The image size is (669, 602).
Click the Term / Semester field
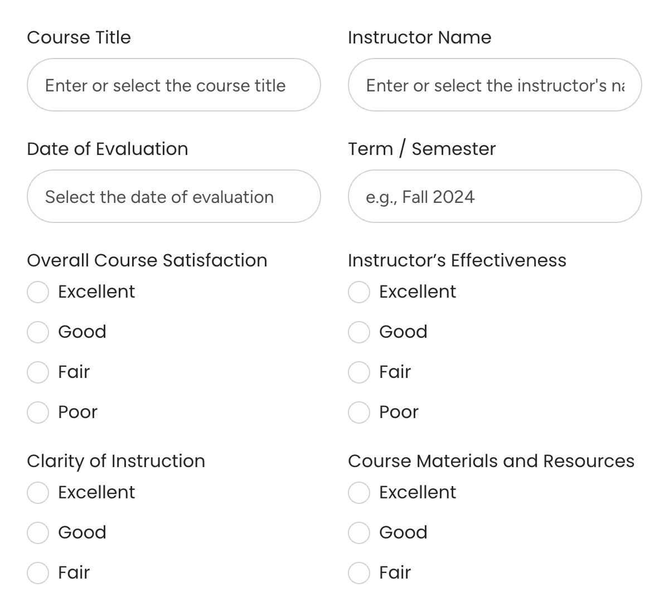[x=495, y=196]
